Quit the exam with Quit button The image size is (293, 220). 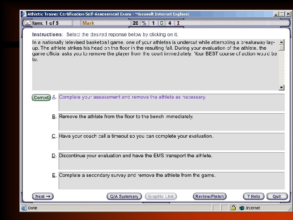(277, 196)
